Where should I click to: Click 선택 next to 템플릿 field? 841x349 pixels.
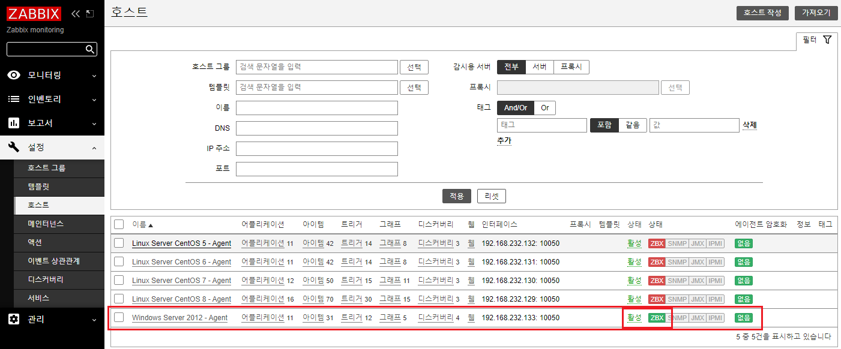pos(414,88)
